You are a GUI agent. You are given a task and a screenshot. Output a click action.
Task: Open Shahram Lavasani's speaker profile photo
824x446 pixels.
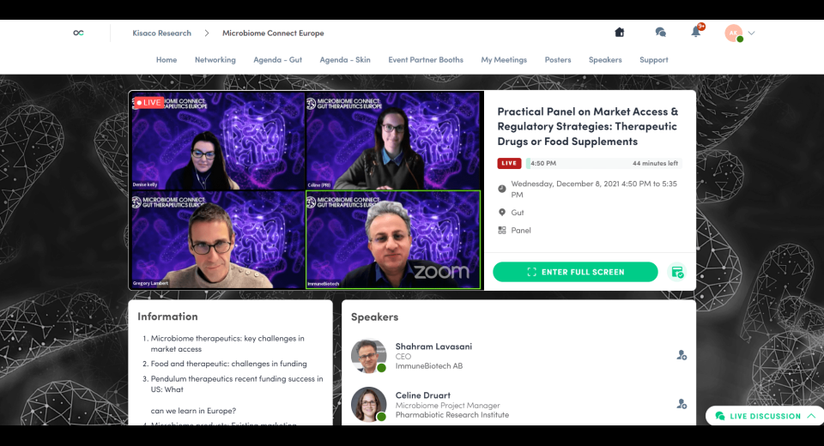click(x=368, y=355)
